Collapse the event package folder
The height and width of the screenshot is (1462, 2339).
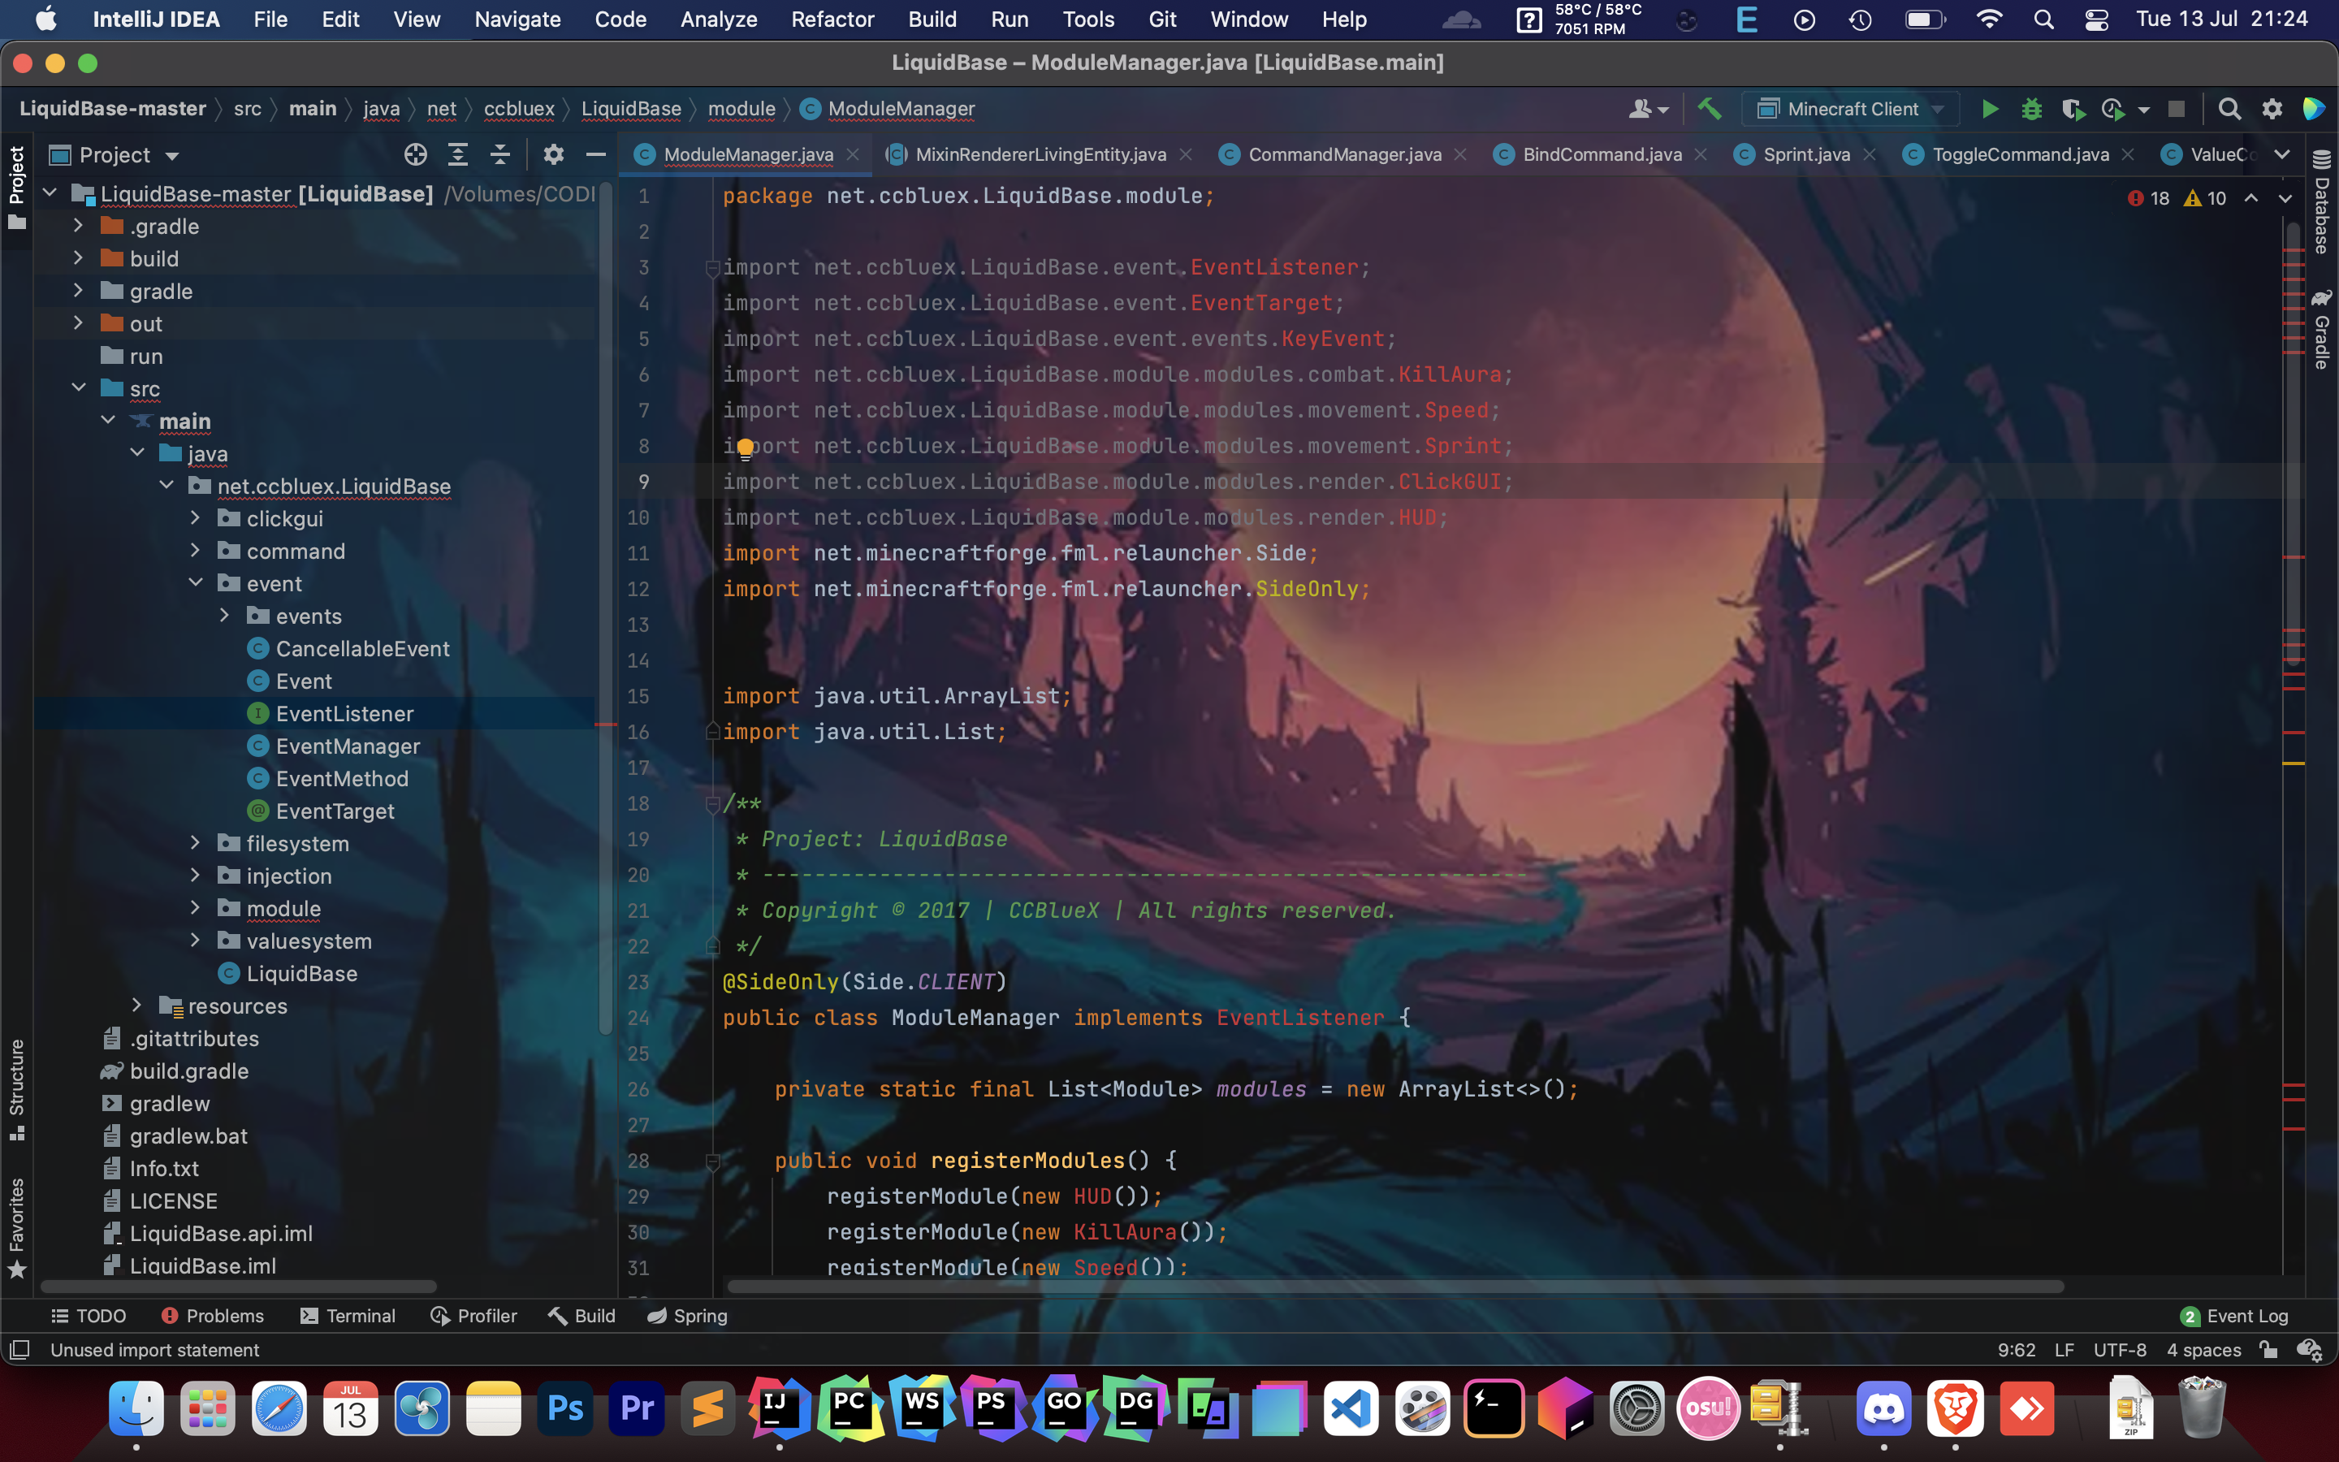click(x=195, y=583)
